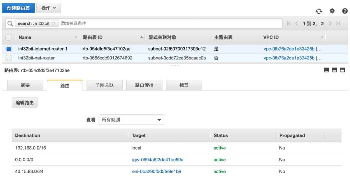Screen dimensions: 350x178
Task: Go to first page of results
Action: coord(289,23)
